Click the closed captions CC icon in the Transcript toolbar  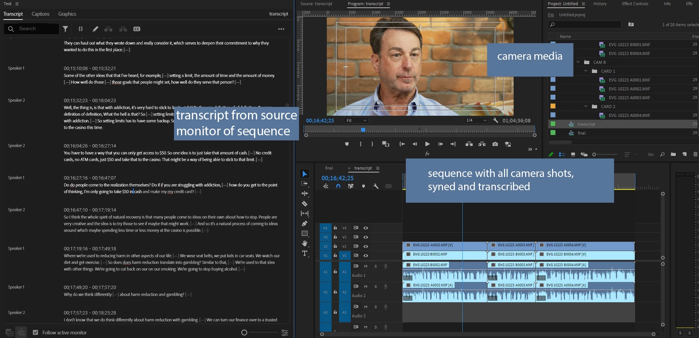[x=137, y=29]
